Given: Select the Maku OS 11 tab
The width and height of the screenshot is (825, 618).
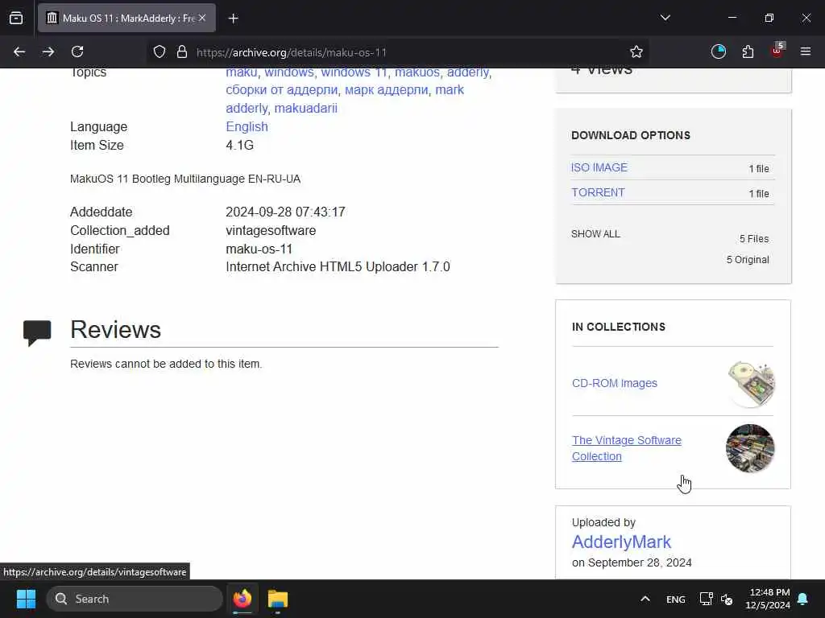Looking at the screenshot, I should tap(126, 18).
